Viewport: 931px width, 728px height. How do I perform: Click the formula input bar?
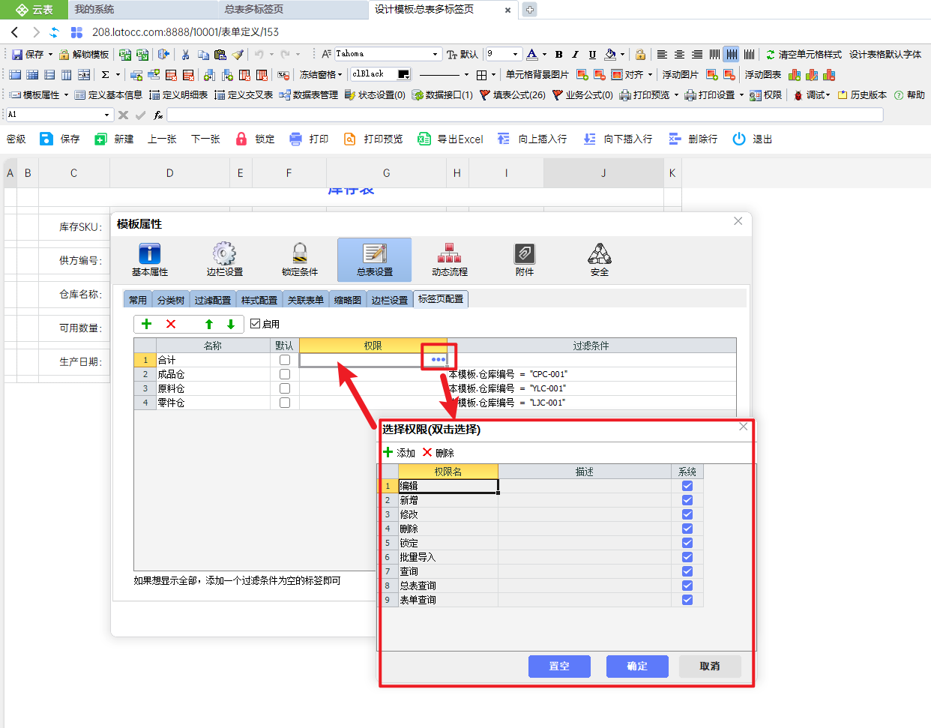[x=525, y=115]
